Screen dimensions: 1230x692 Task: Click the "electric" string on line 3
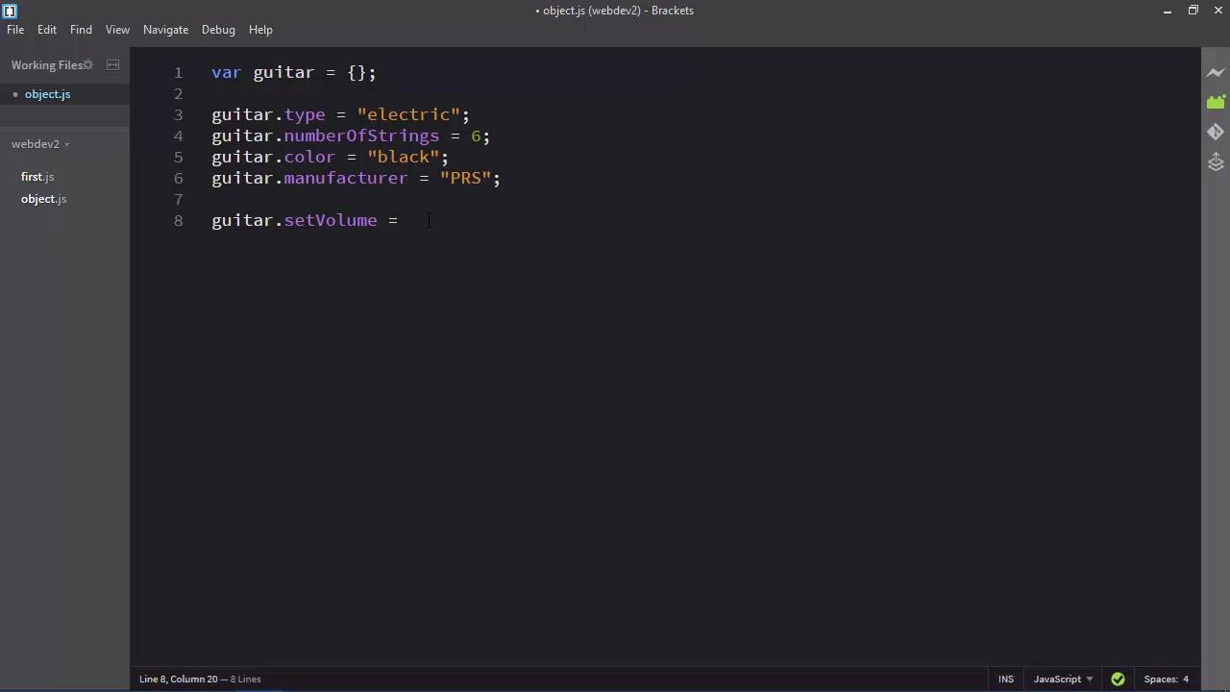click(408, 115)
